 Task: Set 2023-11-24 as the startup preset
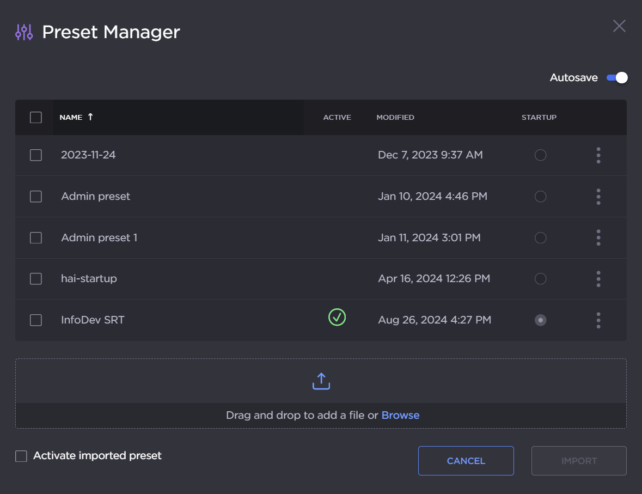coord(540,155)
